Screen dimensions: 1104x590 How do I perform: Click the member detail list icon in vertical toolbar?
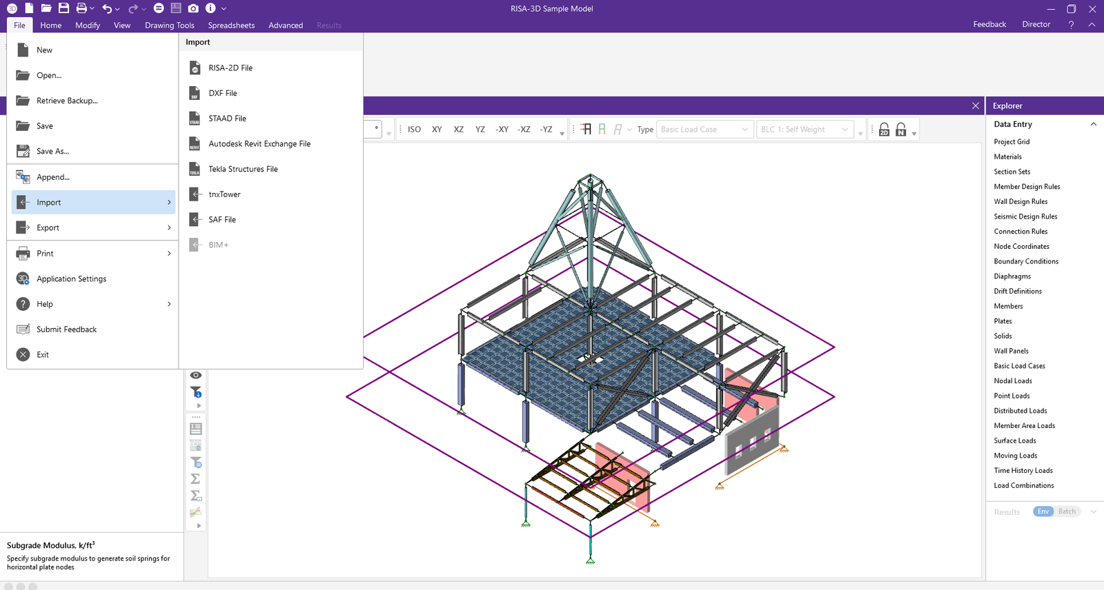(x=196, y=428)
